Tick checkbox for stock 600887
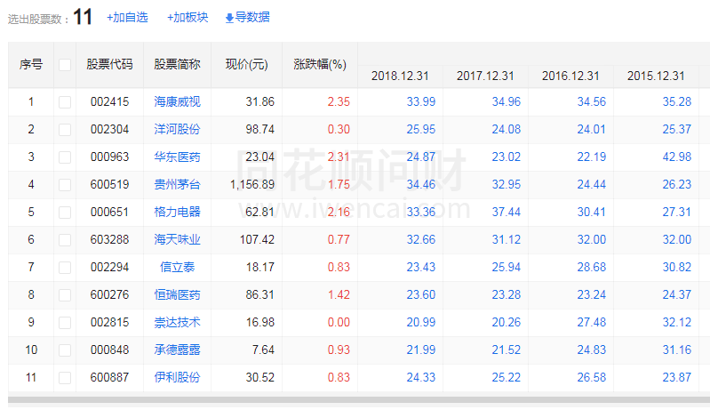This screenshot has height=418, width=710. pos(65,378)
